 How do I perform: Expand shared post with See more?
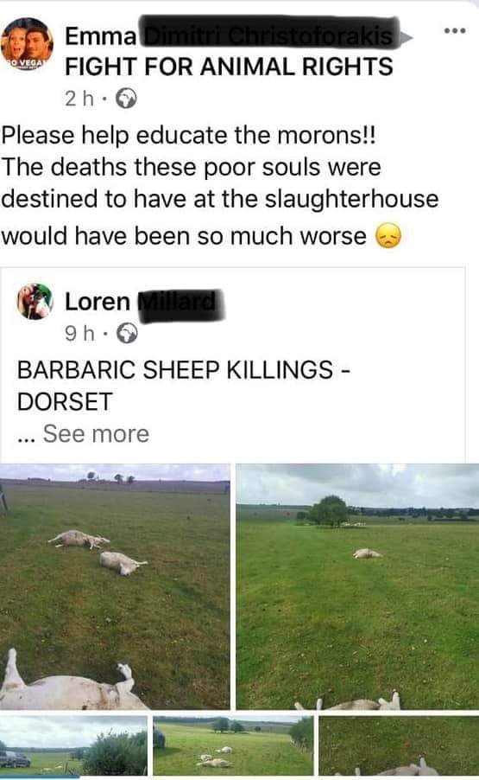tap(96, 433)
